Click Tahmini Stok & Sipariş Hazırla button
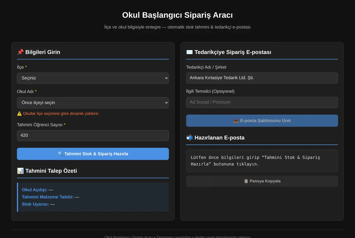The image size is (355, 238). (x=93, y=154)
